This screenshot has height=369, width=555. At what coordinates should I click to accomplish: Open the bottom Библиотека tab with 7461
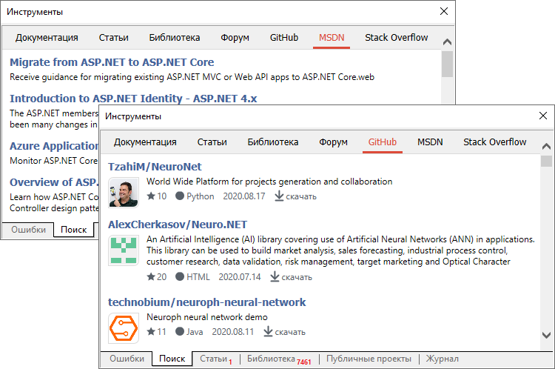tap(279, 359)
